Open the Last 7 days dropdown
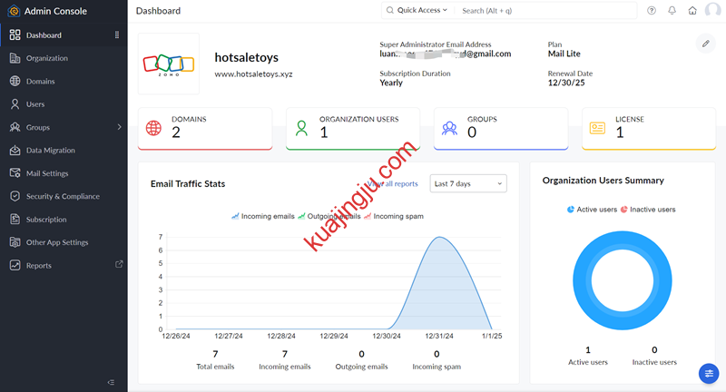The image size is (726, 392). tap(467, 183)
